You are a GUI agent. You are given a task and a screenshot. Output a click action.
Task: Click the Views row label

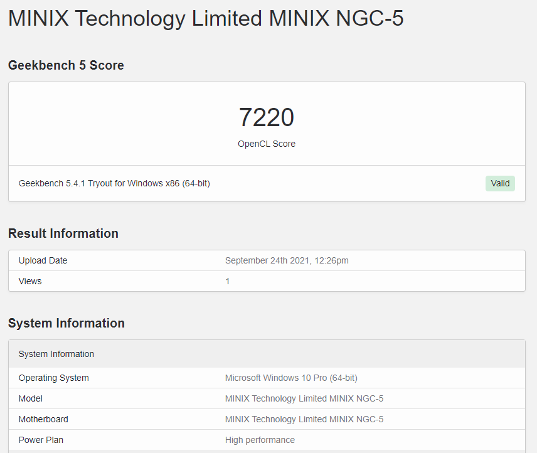(x=30, y=281)
